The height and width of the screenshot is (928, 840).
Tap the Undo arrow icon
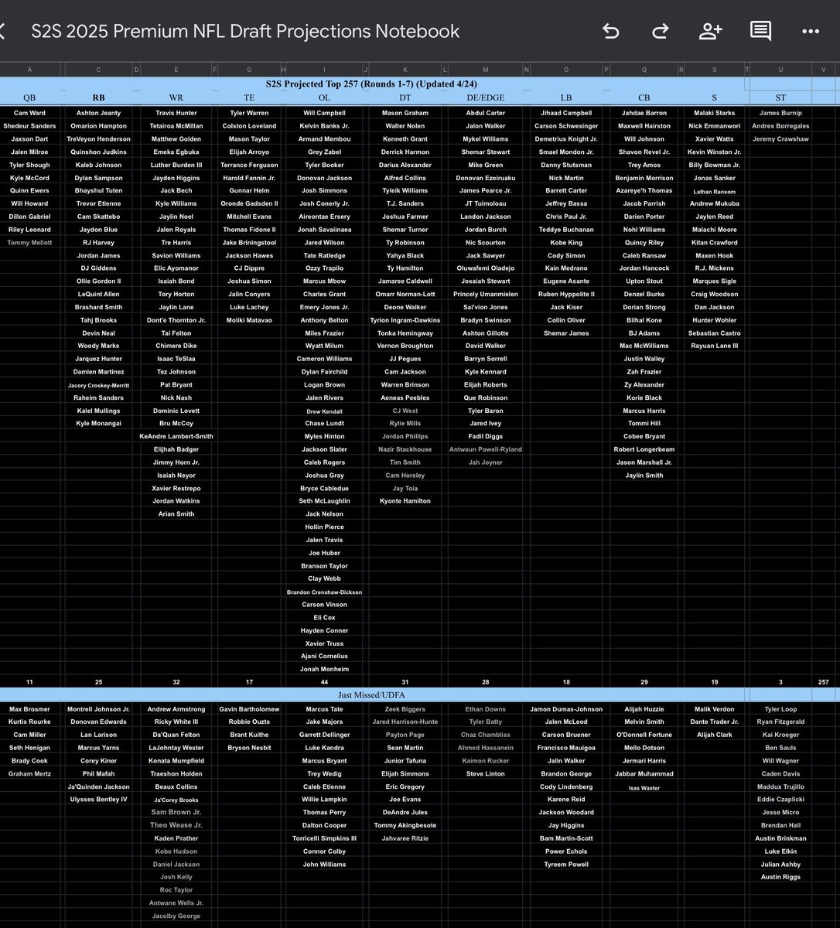click(611, 31)
